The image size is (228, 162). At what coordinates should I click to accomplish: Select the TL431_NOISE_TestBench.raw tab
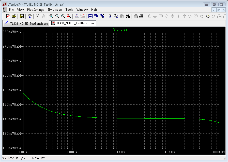pos(73,23)
